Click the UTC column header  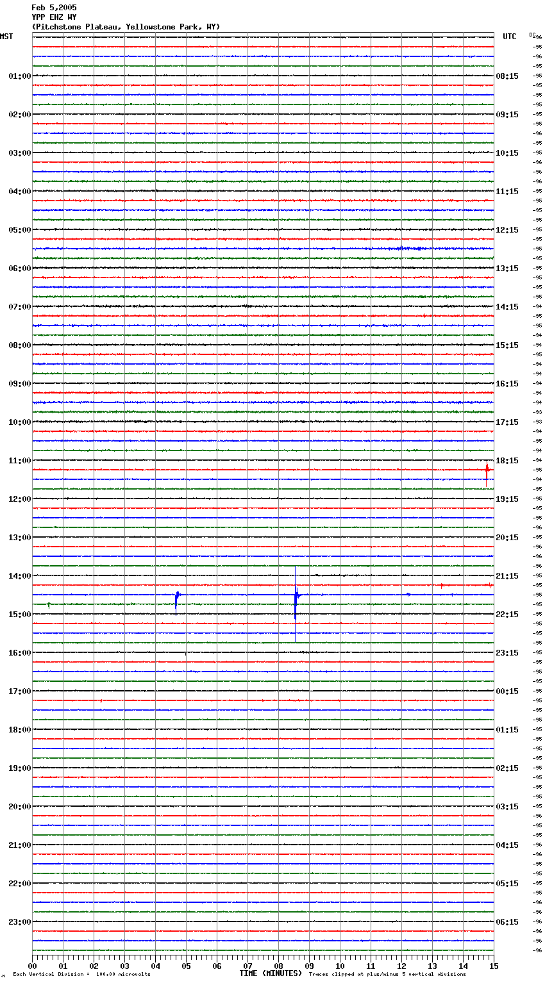coord(510,37)
